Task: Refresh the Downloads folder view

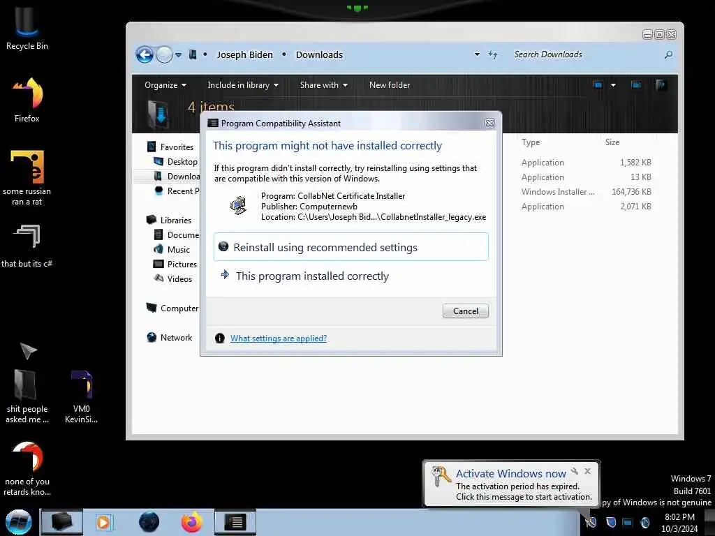Action: click(x=493, y=54)
